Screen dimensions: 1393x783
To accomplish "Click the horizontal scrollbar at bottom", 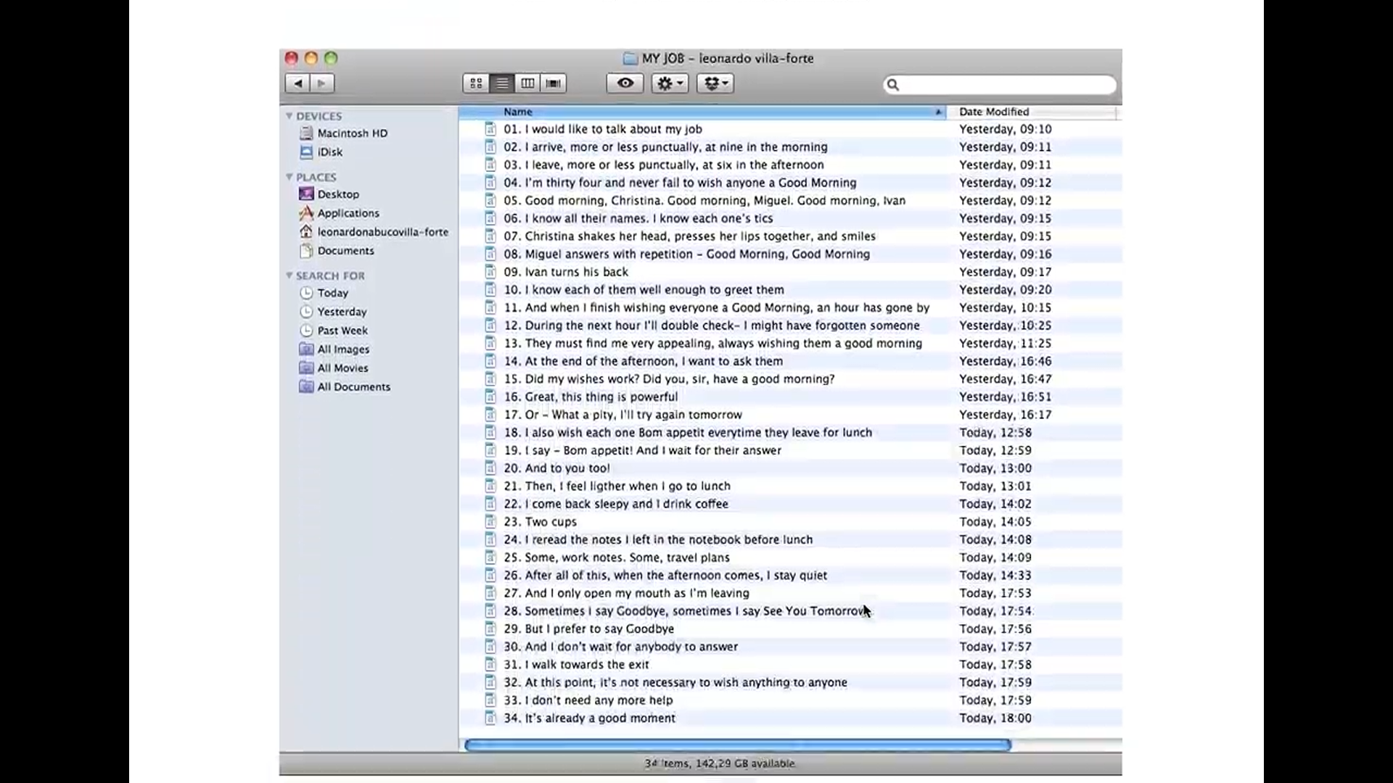I will pos(737,745).
